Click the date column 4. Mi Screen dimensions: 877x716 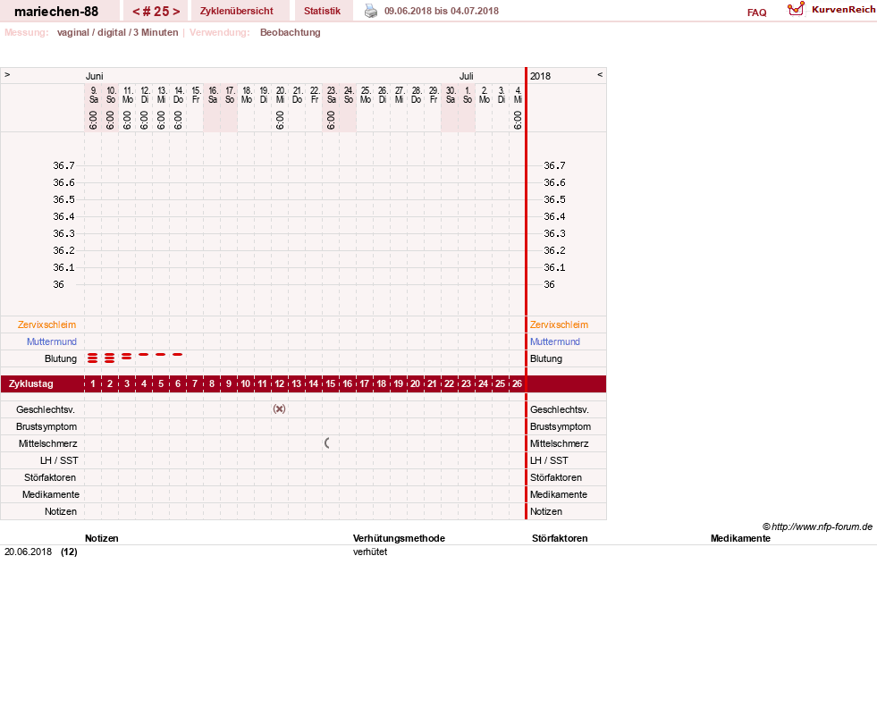point(518,95)
